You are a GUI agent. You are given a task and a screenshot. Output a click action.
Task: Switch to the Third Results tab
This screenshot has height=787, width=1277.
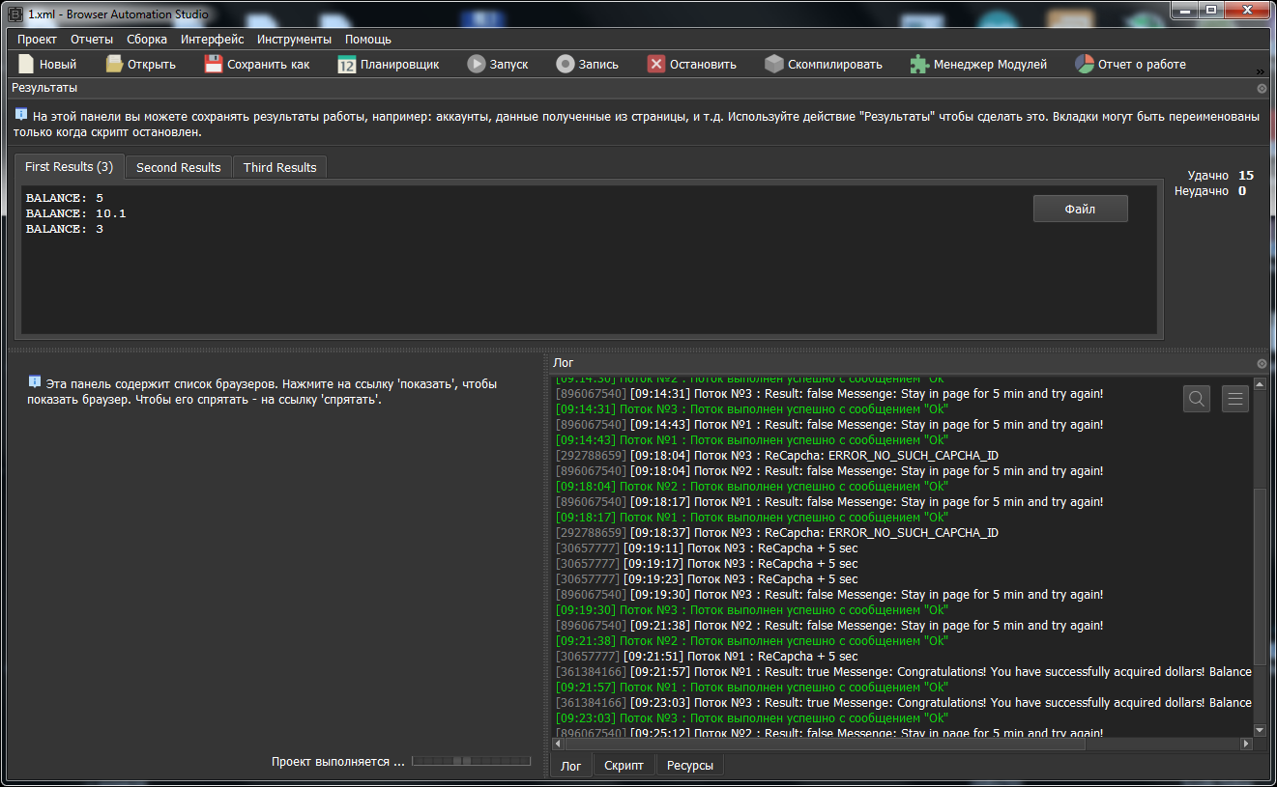[x=280, y=167]
